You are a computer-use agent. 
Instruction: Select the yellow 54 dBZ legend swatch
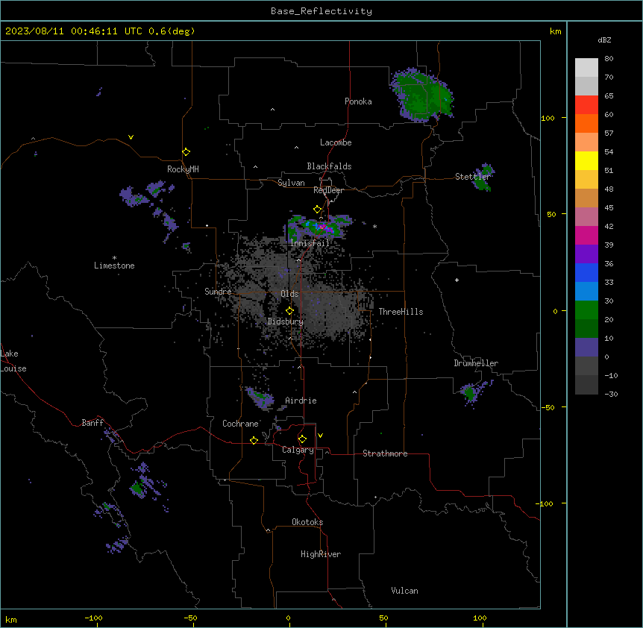click(586, 160)
